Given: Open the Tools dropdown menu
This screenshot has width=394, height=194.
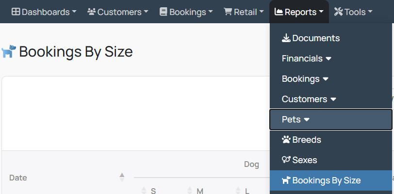Looking at the screenshot, I should point(353,12).
